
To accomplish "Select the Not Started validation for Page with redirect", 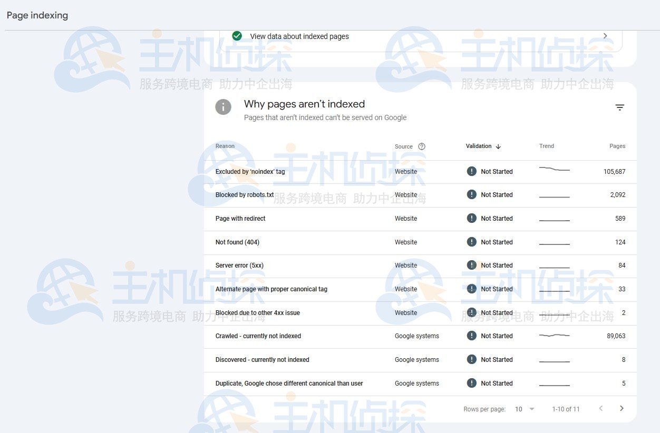I will (x=496, y=218).
